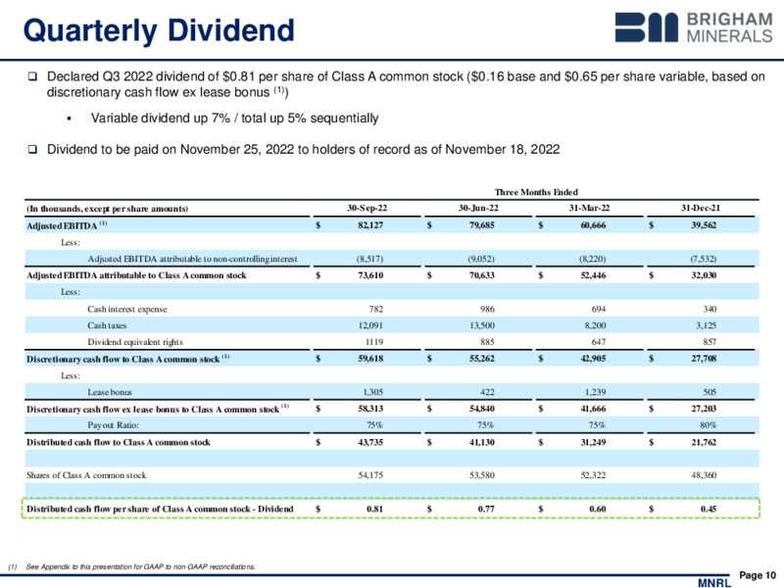This screenshot has height=588, width=784.
Task: Click ex lease bonus value 41,666
Action: click(593, 409)
